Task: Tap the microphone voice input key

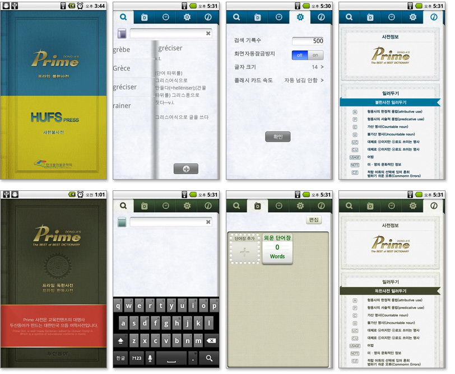Action: point(150,358)
